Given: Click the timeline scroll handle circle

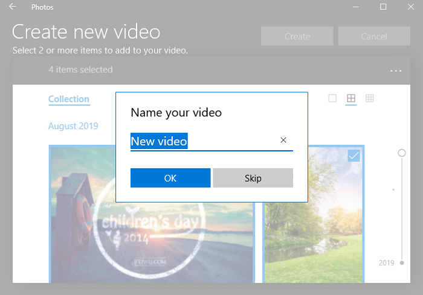Looking at the screenshot, I should (x=402, y=154).
